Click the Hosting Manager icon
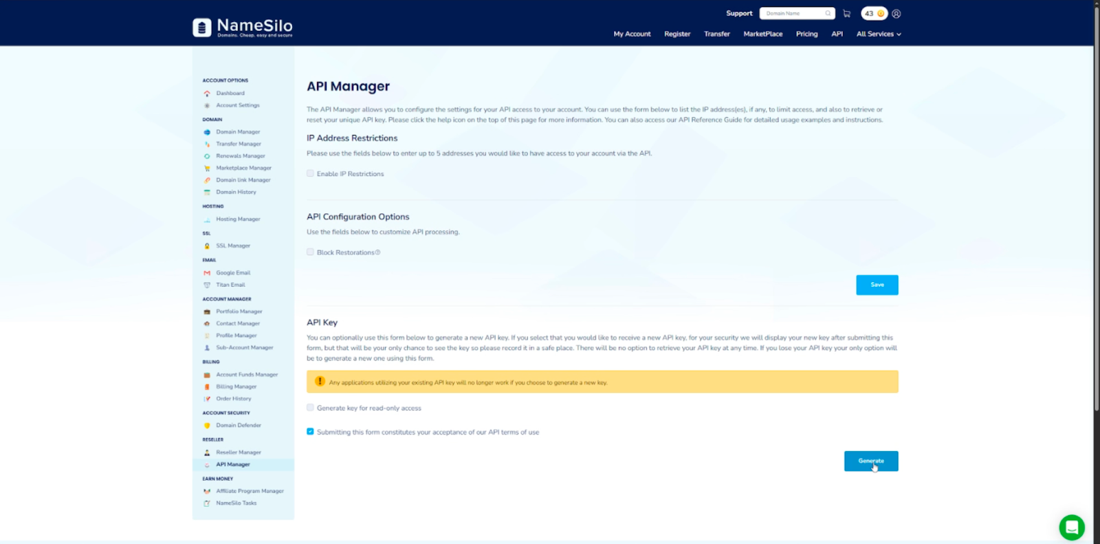 point(207,219)
